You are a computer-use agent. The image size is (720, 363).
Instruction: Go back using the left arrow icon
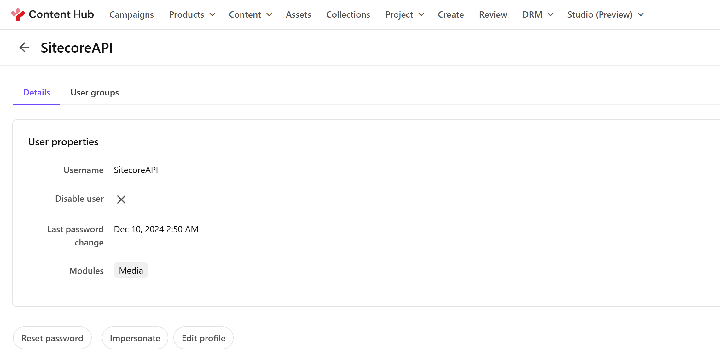(x=24, y=48)
